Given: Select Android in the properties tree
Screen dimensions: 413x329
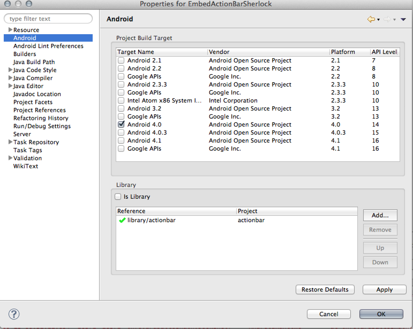Looking at the screenshot, I should (48, 38).
